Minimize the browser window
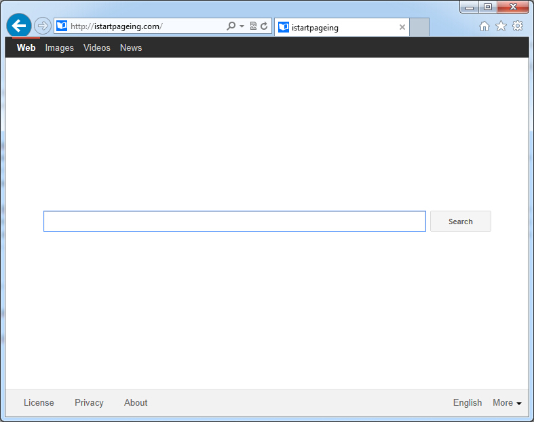The height and width of the screenshot is (422, 534). coord(470,7)
